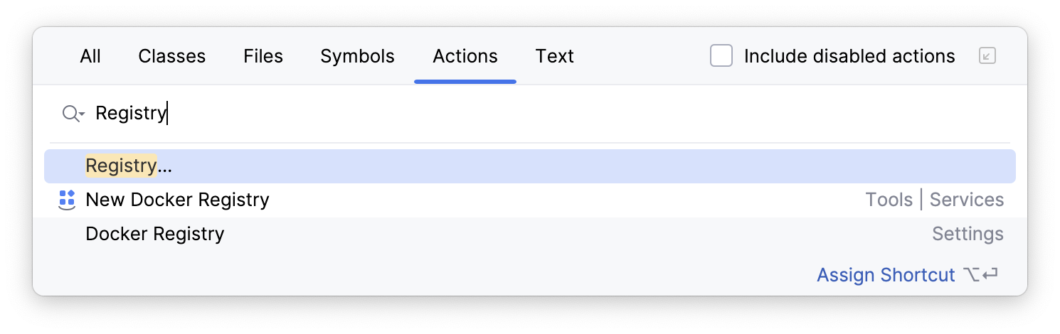
Task: Click the Assign Shortcut link
Action: (x=885, y=275)
